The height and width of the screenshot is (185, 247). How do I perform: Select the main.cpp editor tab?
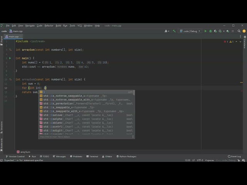pos(14,37)
